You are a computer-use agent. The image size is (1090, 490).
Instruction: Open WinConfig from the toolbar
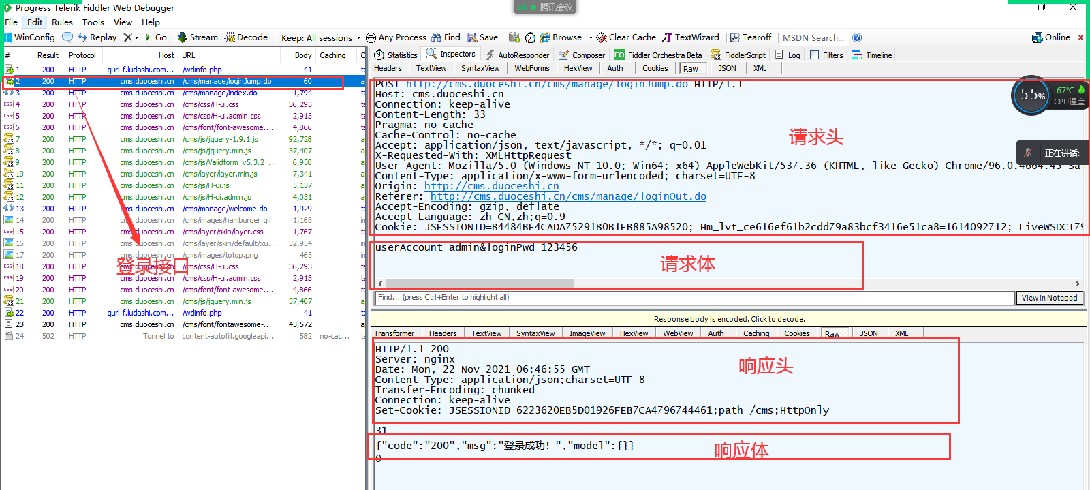29,37
